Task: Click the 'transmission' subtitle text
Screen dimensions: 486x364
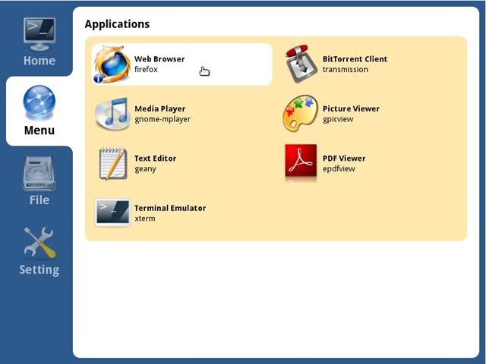Action: 346,69
